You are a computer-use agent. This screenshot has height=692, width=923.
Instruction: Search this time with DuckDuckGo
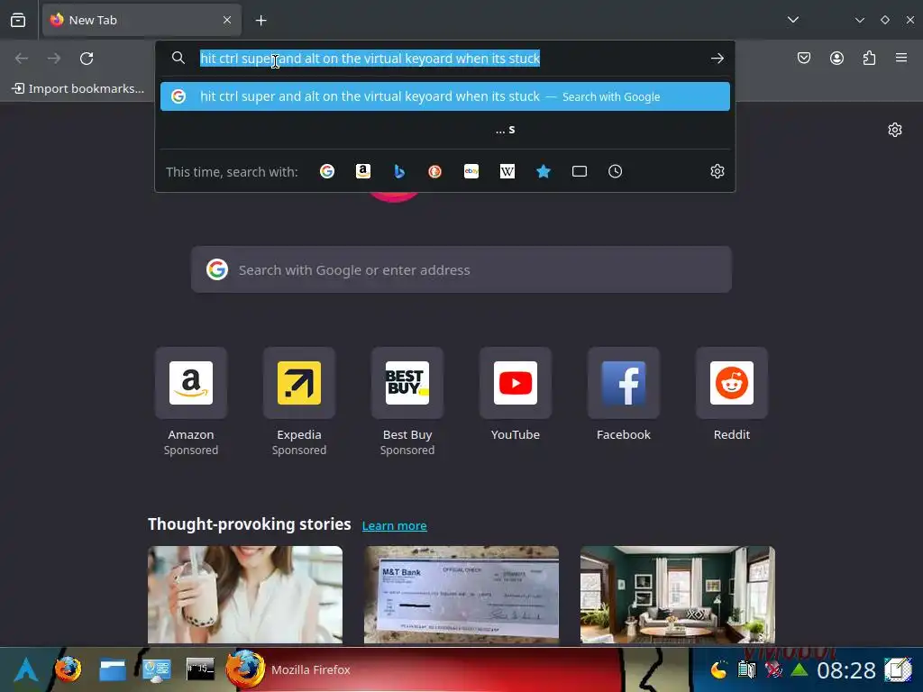point(435,171)
